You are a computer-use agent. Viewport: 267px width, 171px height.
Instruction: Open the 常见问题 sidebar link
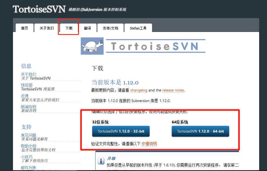tap(29, 135)
